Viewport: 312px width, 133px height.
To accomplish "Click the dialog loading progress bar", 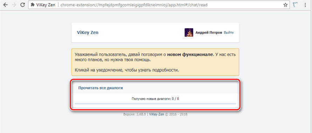I will [x=155, y=104].
